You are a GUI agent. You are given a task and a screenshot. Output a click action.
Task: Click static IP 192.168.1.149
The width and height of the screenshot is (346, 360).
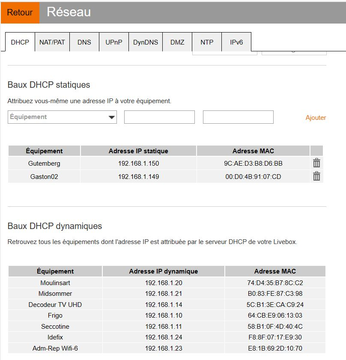pyautogui.click(x=139, y=176)
